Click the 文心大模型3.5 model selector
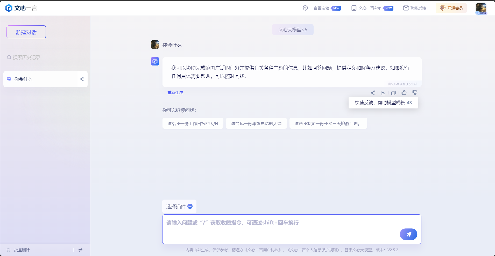 (293, 30)
